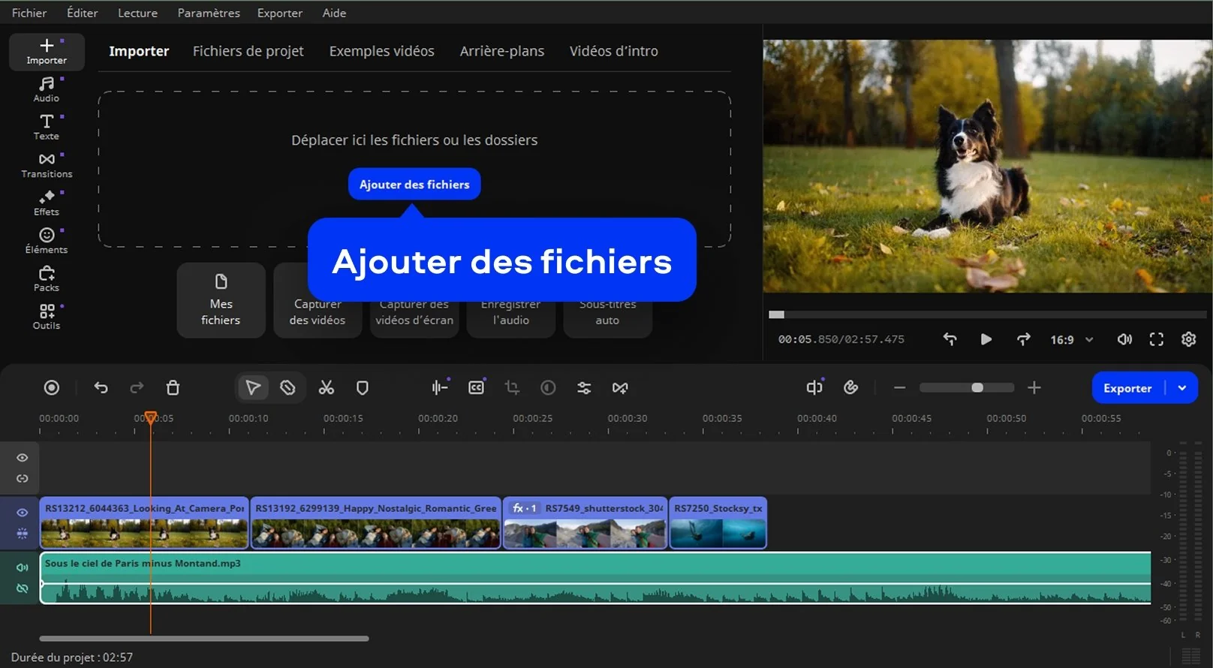The width and height of the screenshot is (1213, 668).
Task: Click the Mes fichiers button
Action: [221, 301]
